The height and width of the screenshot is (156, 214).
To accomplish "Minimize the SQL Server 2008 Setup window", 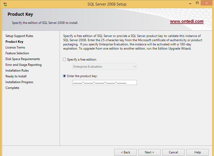I will pos(190,3).
